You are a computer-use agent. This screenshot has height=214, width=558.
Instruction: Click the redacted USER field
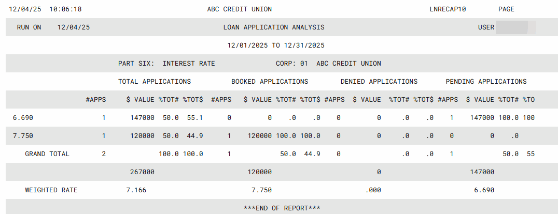(x=515, y=27)
